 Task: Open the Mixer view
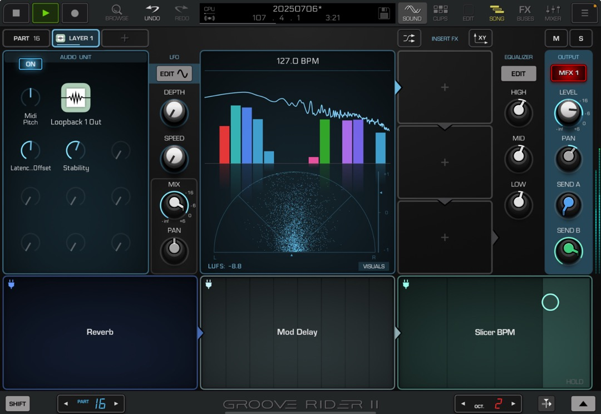pyautogui.click(x=553, y=13)
